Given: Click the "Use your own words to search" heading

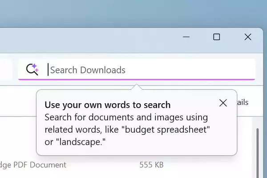Looking at the screenshot, I should tap(107, 105).
